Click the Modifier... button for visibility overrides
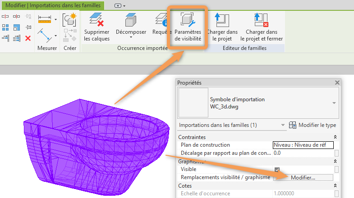 click(303, 178)
